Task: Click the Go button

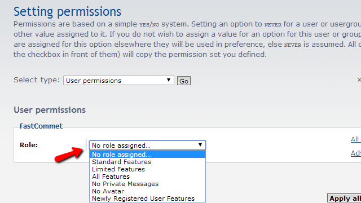Action: 184,81
